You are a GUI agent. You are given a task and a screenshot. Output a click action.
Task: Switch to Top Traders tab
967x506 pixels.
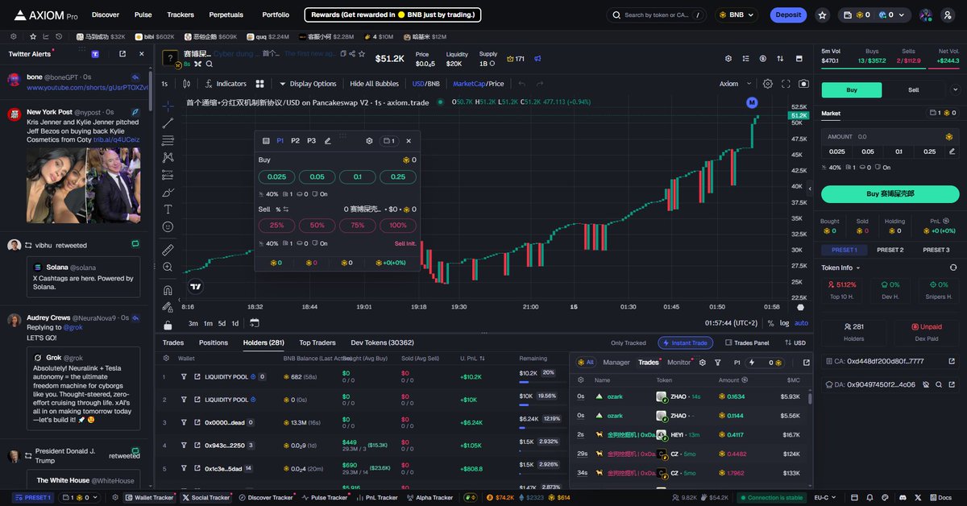click(x=317, y=342)
